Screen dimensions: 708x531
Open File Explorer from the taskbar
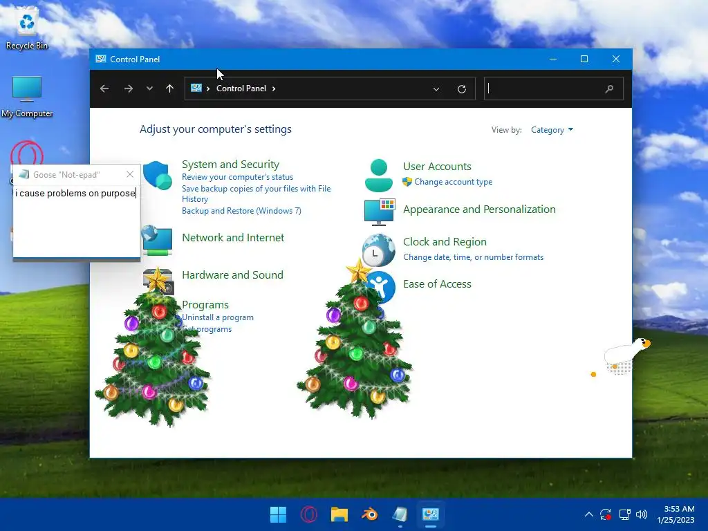coord(339,514)
